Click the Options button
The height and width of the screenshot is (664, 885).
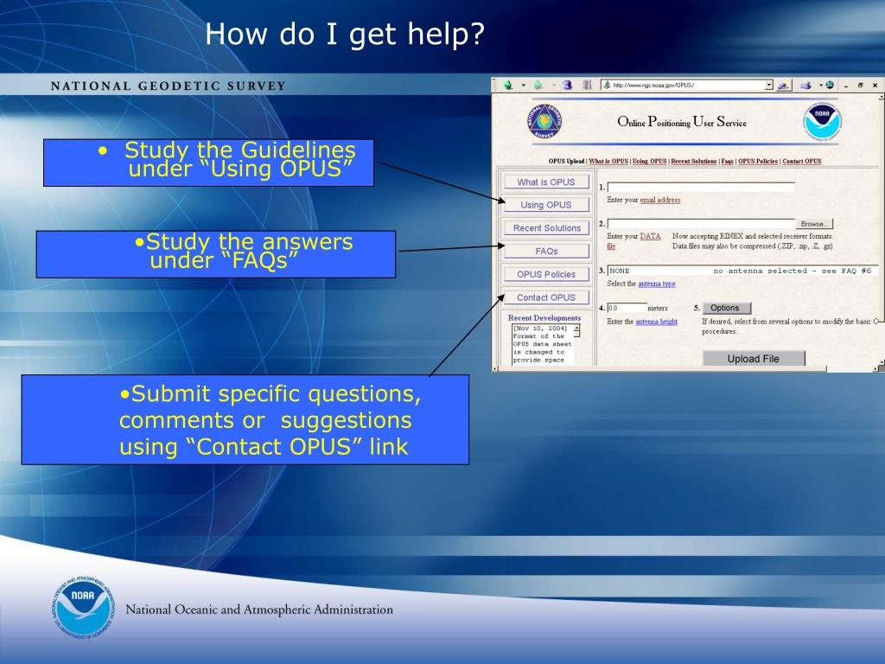tap(727, 308)
